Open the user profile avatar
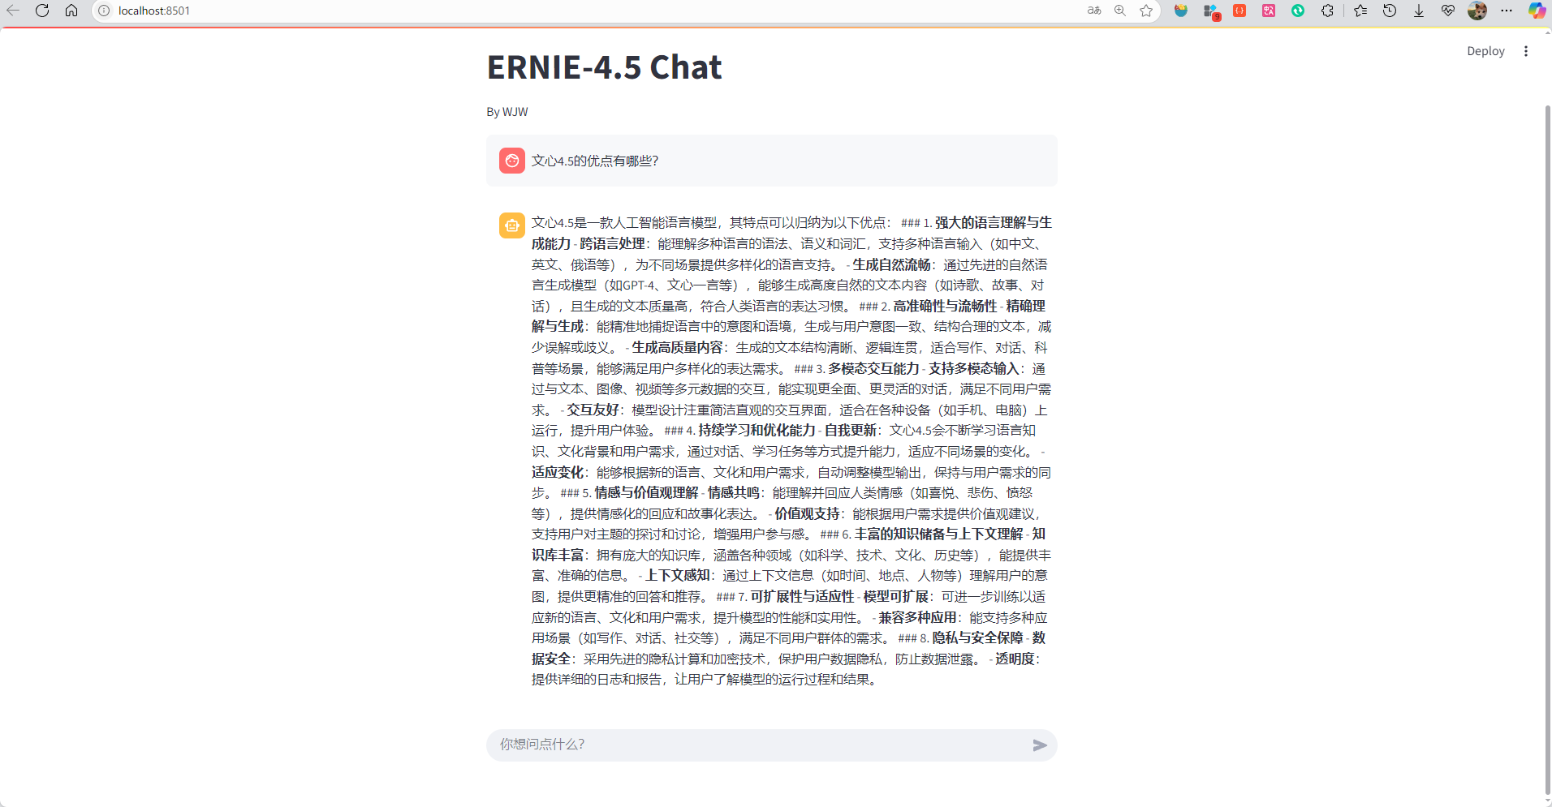 (1477, 11)
